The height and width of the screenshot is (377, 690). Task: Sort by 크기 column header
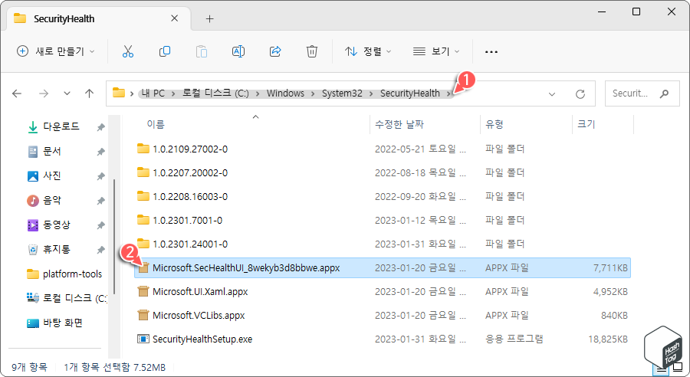[x=586, y=124]
